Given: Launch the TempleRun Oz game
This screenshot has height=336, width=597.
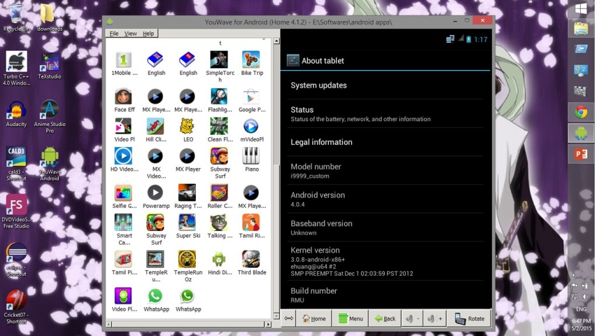Looking at the screenshot, I should pos(188,260).
